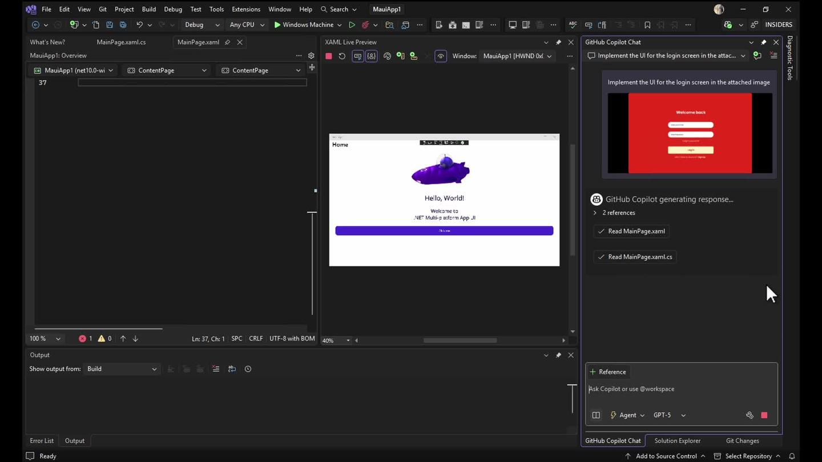Stop the XAML Live Preview session
822x462 pixels.
(329, 55)
